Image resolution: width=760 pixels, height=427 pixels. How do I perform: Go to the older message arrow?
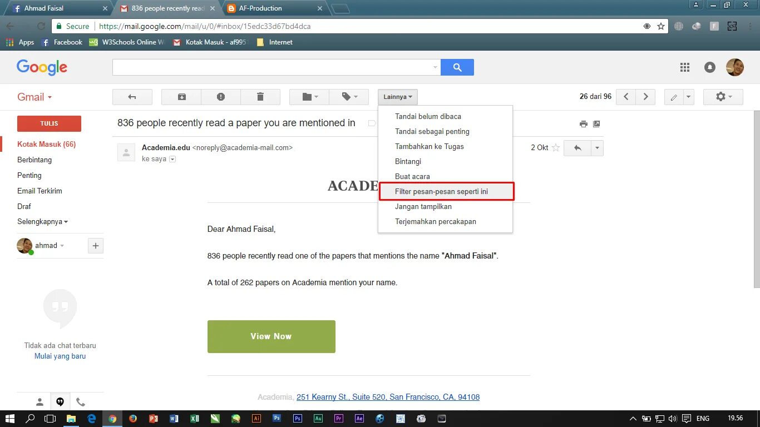pos(645,97)
